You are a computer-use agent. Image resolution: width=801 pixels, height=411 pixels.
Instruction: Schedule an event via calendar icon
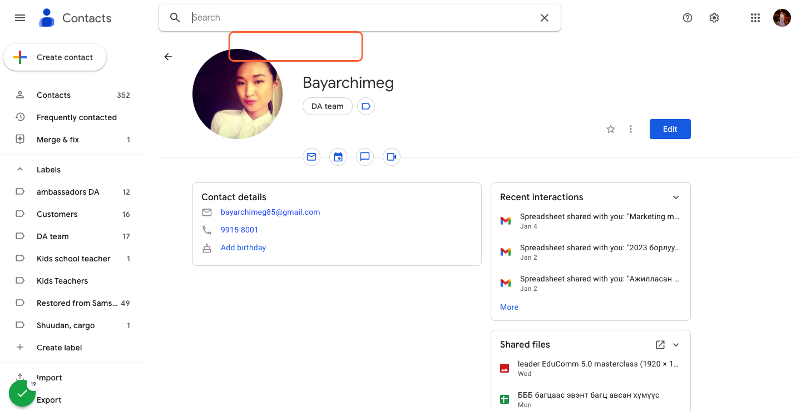(338, 157)
